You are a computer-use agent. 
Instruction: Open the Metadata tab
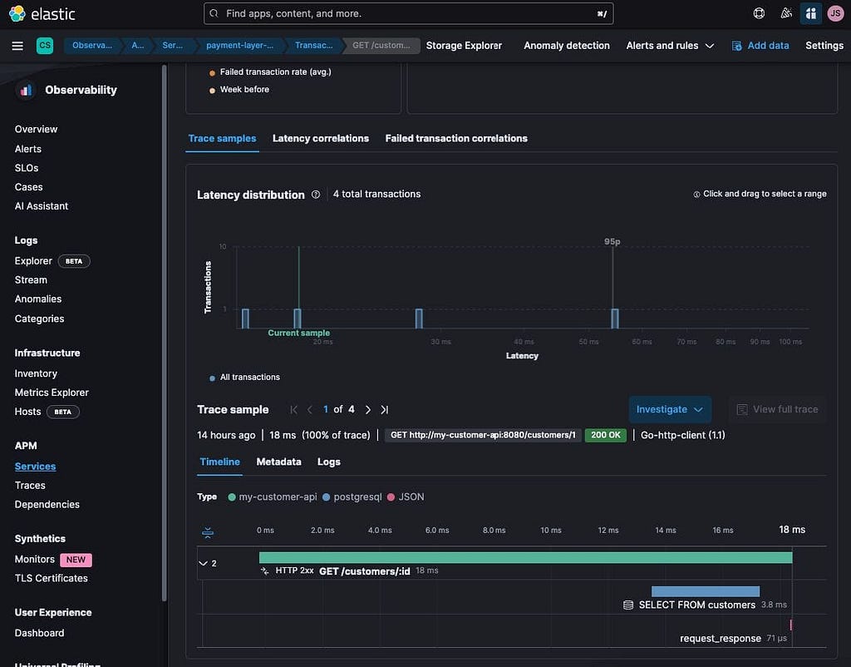pos(278,462)
